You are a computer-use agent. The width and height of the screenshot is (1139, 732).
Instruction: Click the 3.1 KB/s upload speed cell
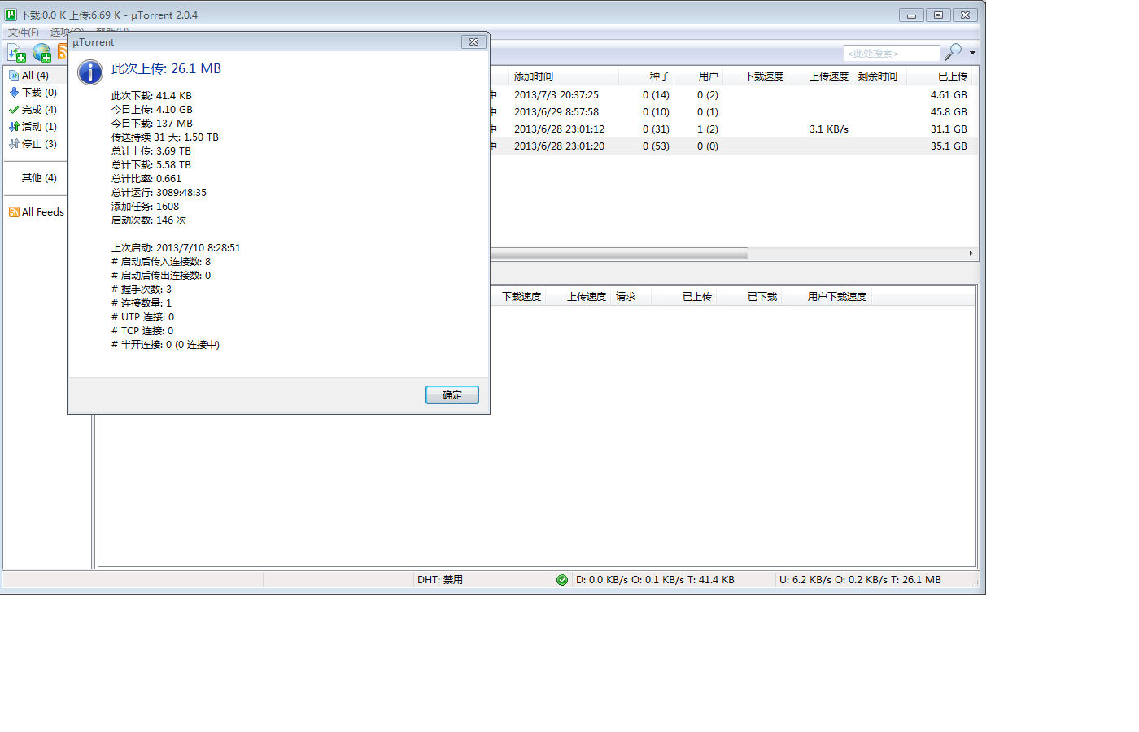point(829,129)
